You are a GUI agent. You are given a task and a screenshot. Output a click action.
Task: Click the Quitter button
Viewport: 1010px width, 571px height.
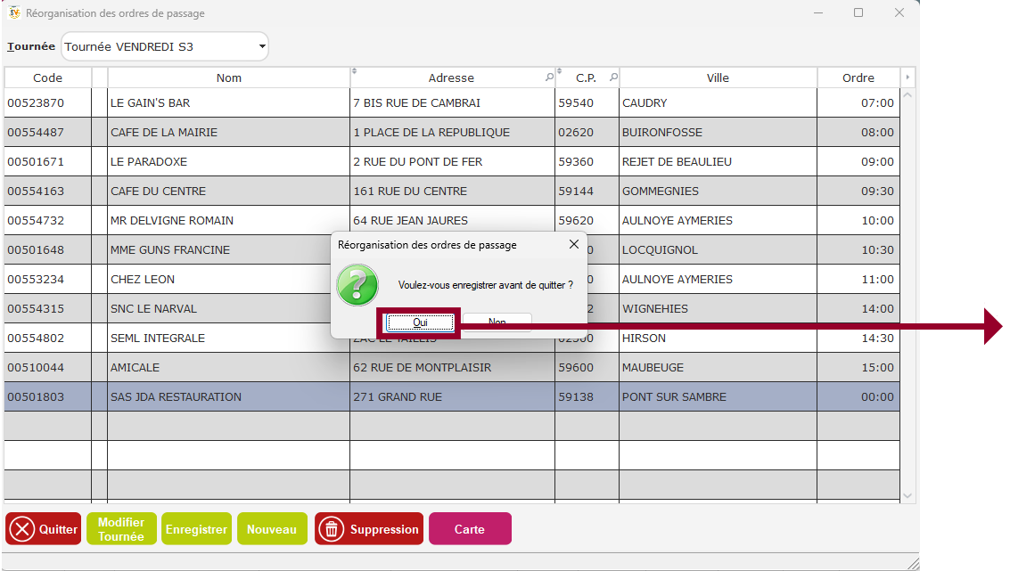pos(43,528)
